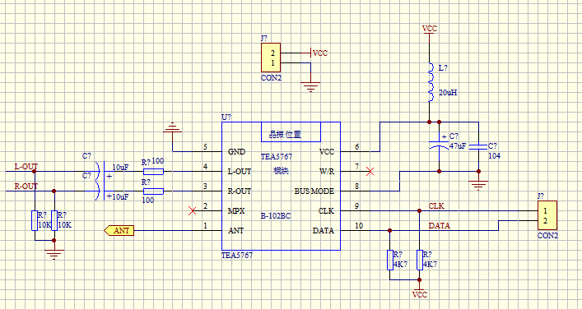
Task: Click the 4K7 pull-up resistor on DATA line
Action: pyautogui.click(x=389, y=260)
